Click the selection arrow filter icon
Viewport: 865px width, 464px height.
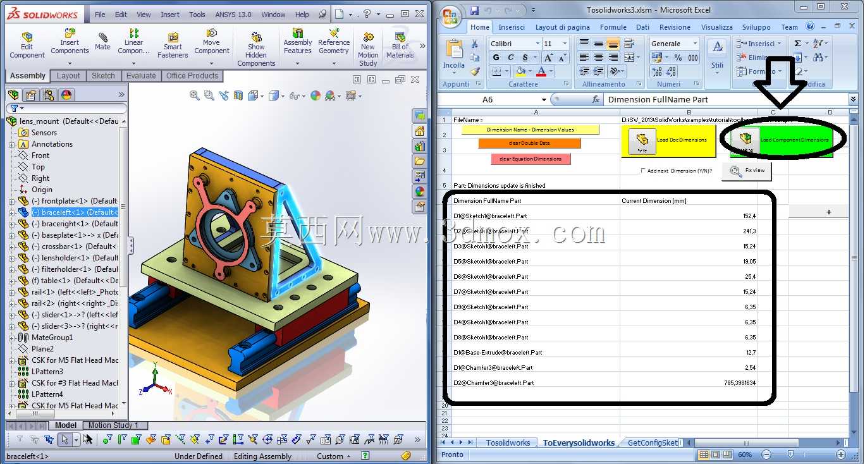click(64, 439)
